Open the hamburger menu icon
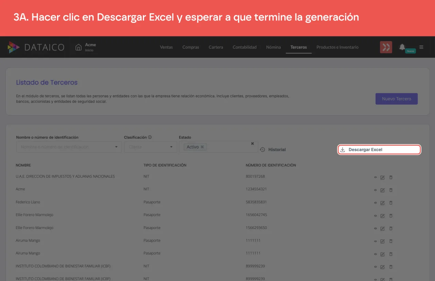 421,47
